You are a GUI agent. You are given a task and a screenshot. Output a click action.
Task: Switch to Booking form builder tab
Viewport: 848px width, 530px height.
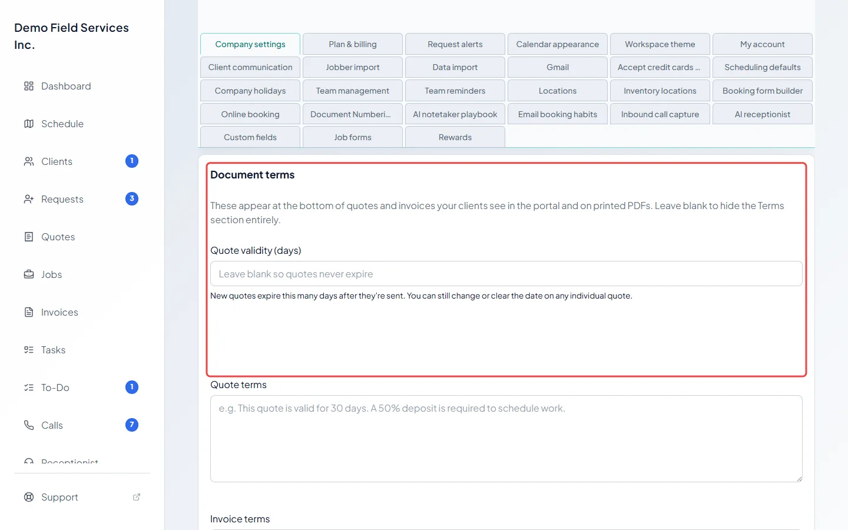point(763,91)
